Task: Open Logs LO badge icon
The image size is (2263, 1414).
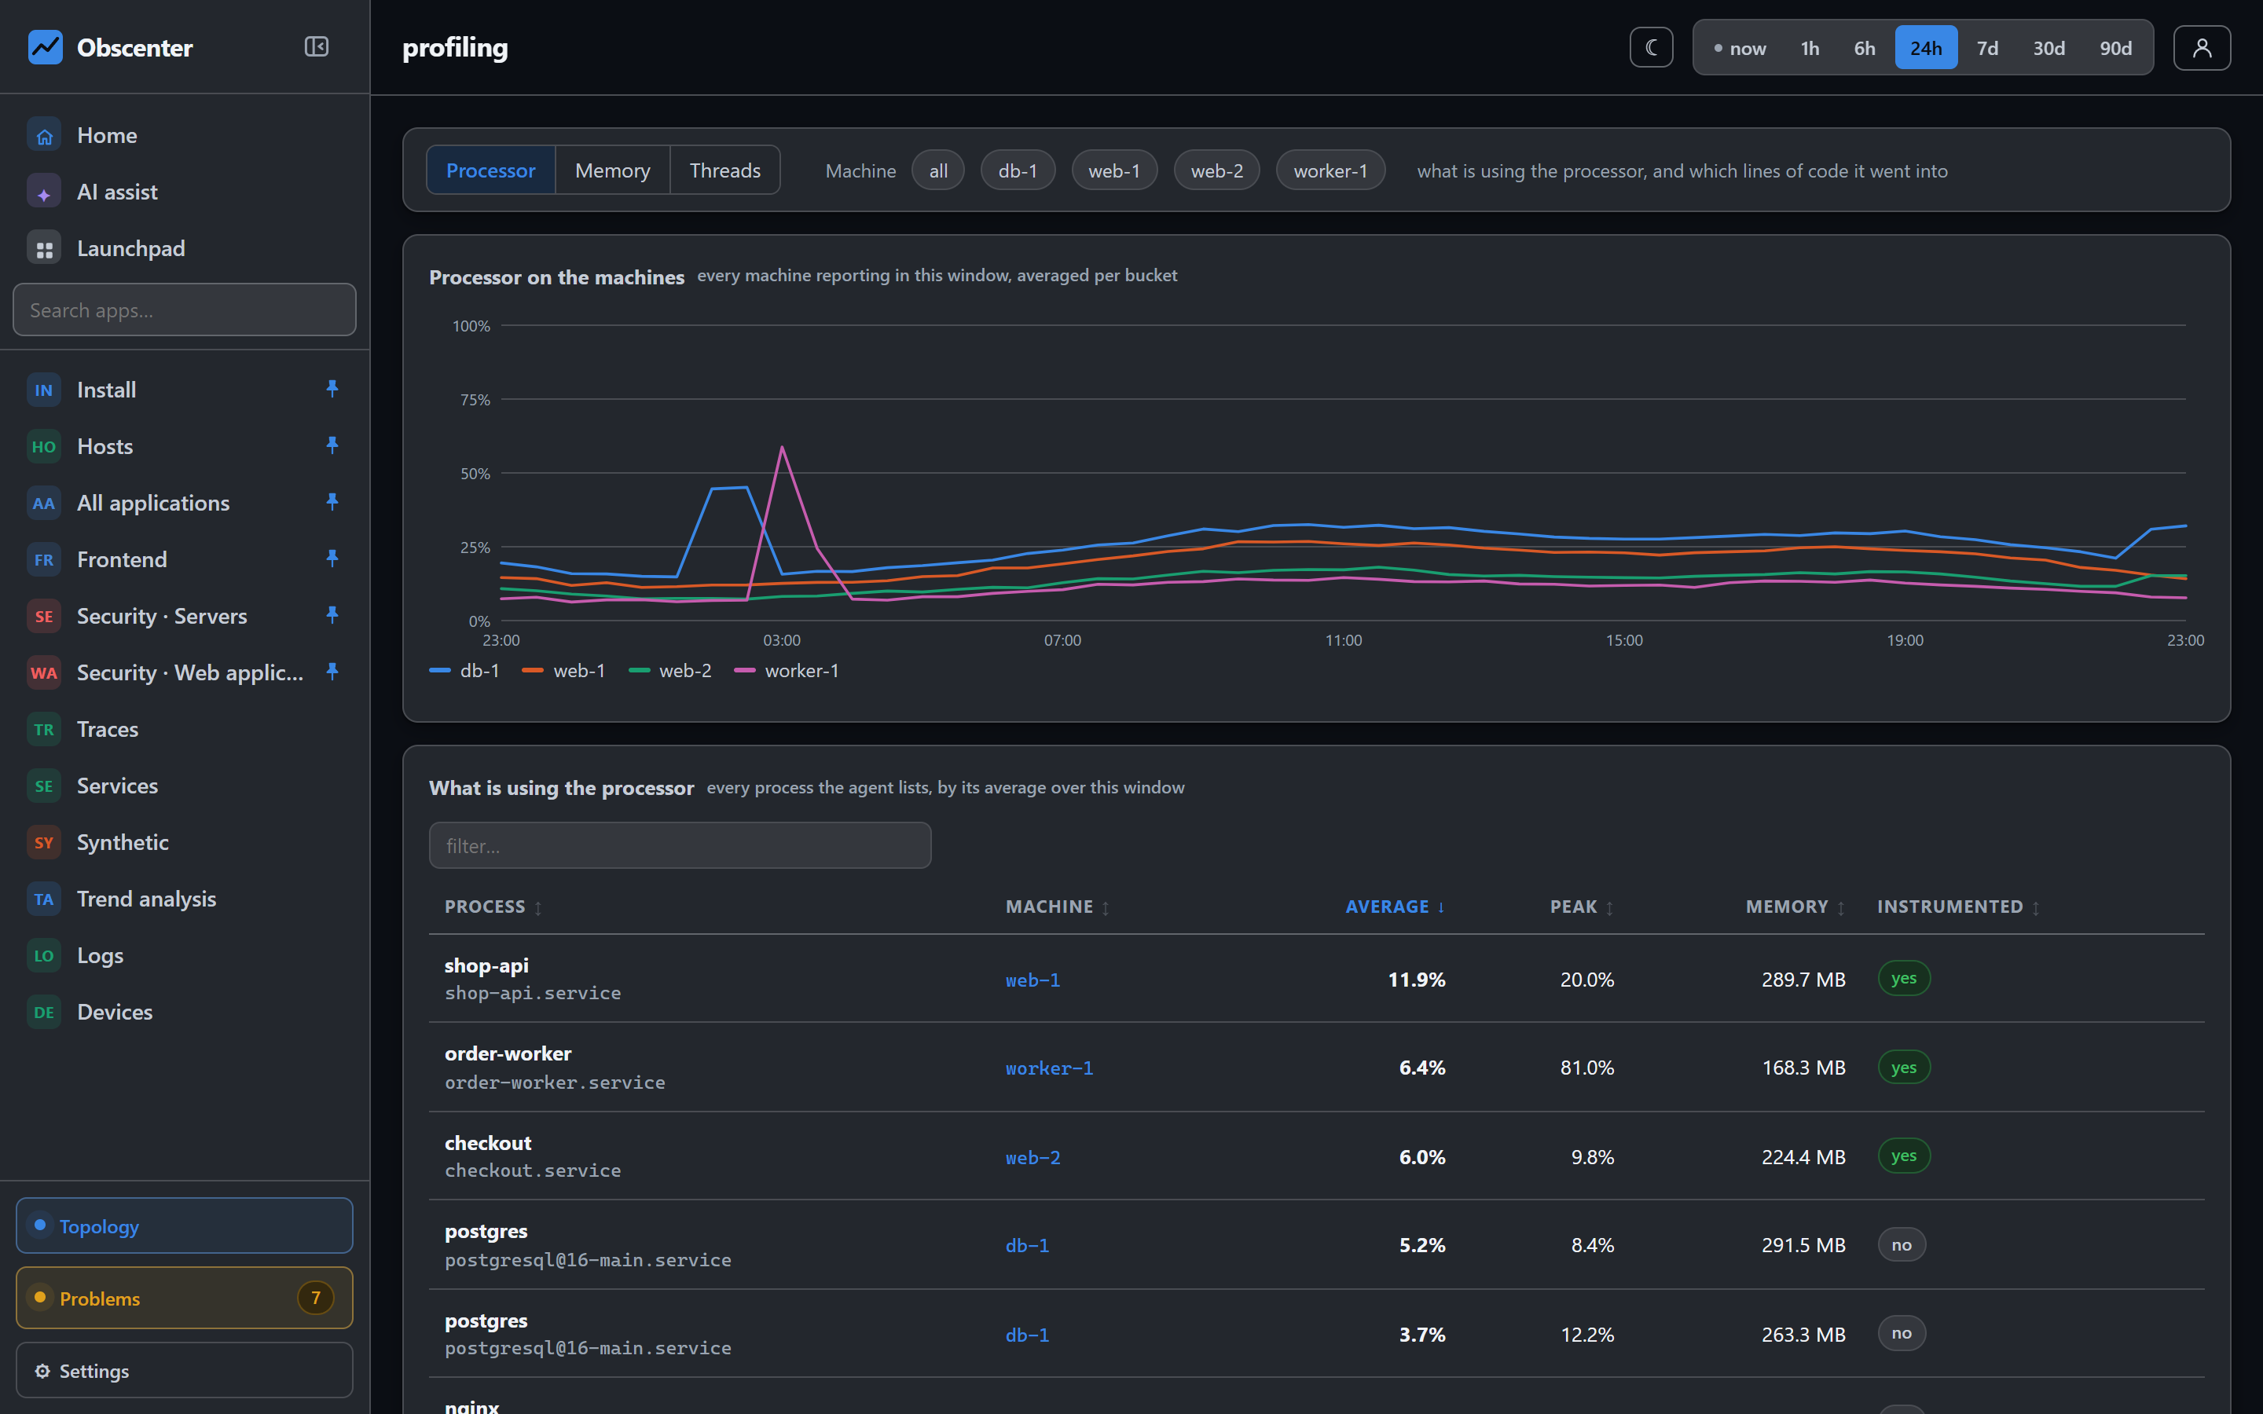Action: point(44,956)
